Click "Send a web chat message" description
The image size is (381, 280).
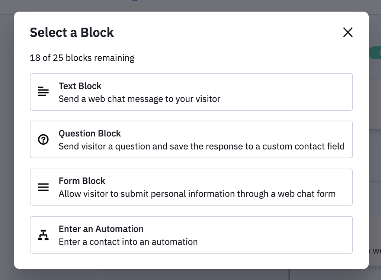tap(140, 99)
